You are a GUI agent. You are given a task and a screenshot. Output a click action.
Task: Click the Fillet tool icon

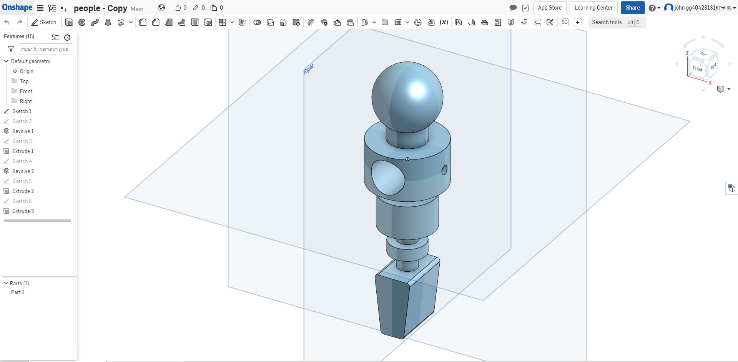(143, 22)
